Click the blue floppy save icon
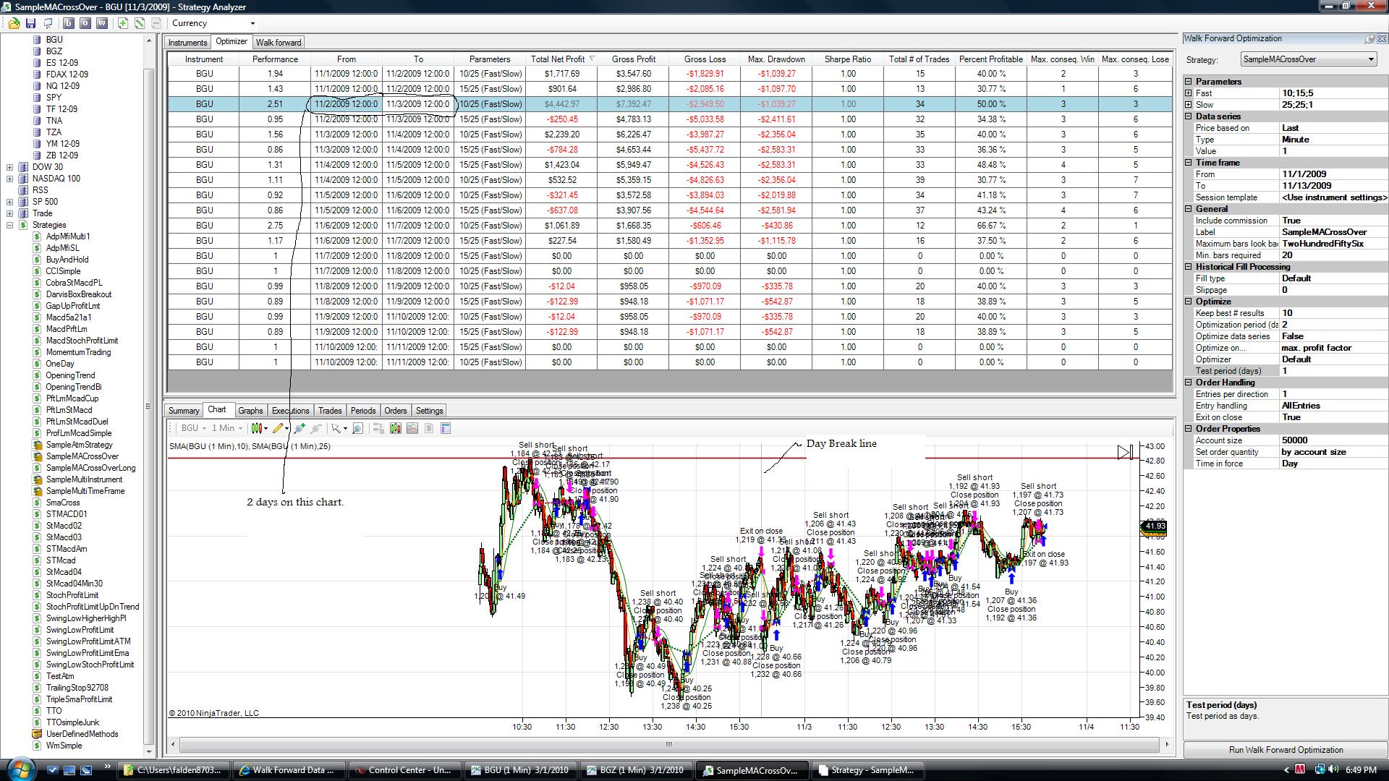The image size is (1389, 781). tap(30, 23)
